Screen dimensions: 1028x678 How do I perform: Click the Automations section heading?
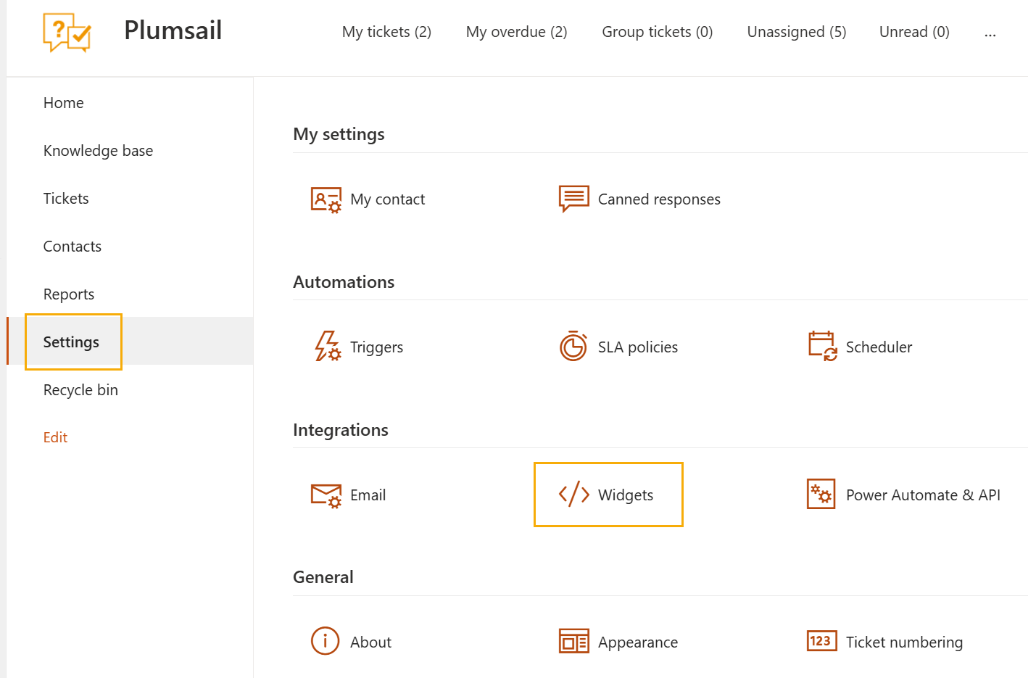pyautogui.click(x=344, y=282)
